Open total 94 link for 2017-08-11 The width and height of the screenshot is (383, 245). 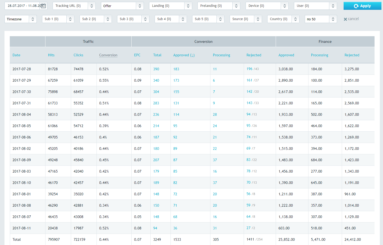click(x=155, y=228)
